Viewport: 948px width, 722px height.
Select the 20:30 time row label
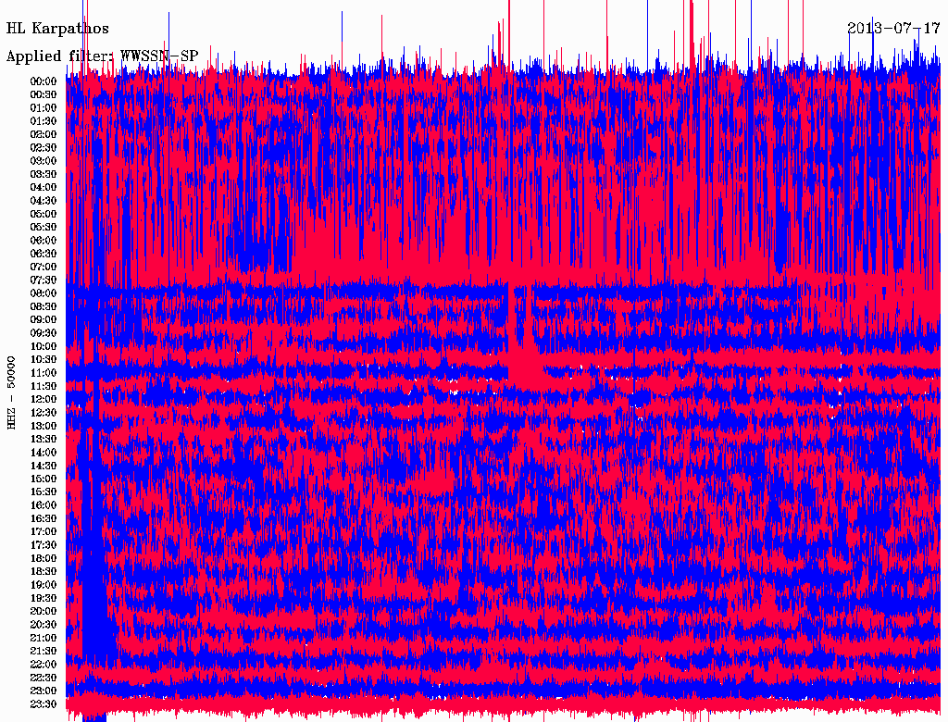click(44, 625)
